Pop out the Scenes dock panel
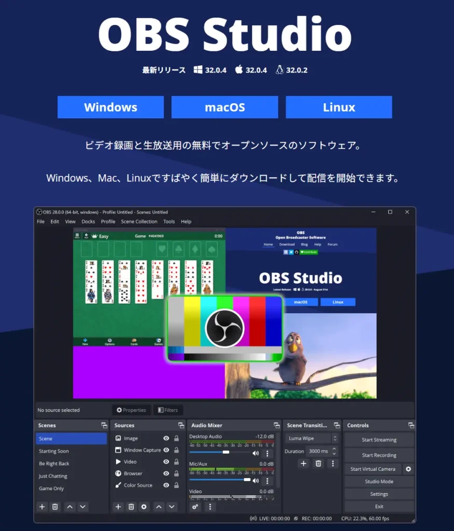The image size is (454, 531). coord(104,425)
